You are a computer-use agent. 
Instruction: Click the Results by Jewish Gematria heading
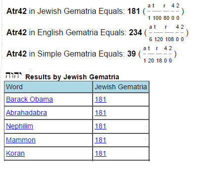(72, 77)
